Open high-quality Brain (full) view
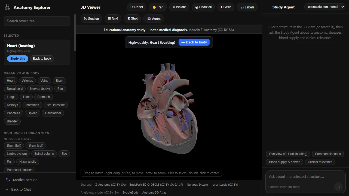This screenshot has width=349, height=196. coord(14,146)
